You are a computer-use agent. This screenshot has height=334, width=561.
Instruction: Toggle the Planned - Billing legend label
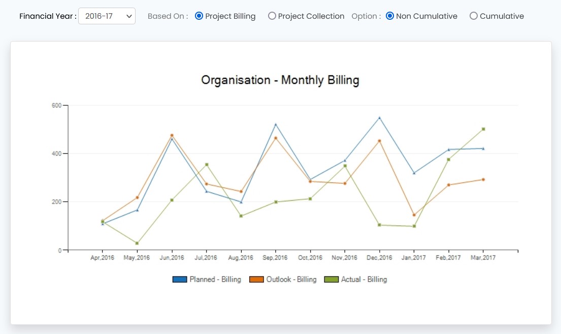[215, 279]
